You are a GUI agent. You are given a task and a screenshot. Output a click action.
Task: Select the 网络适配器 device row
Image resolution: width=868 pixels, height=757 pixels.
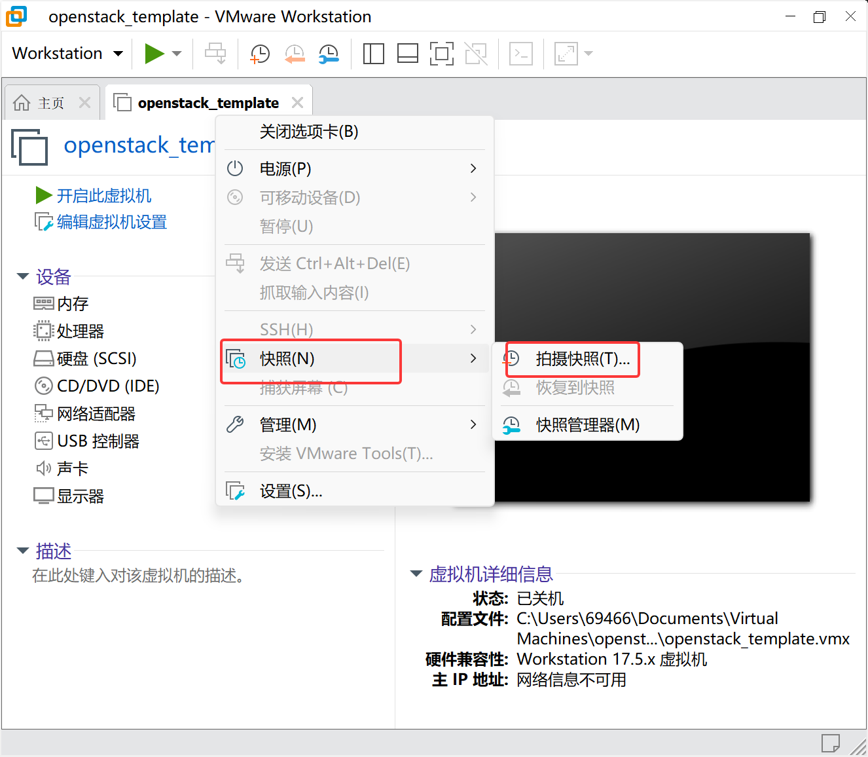(x=84, y=414)
